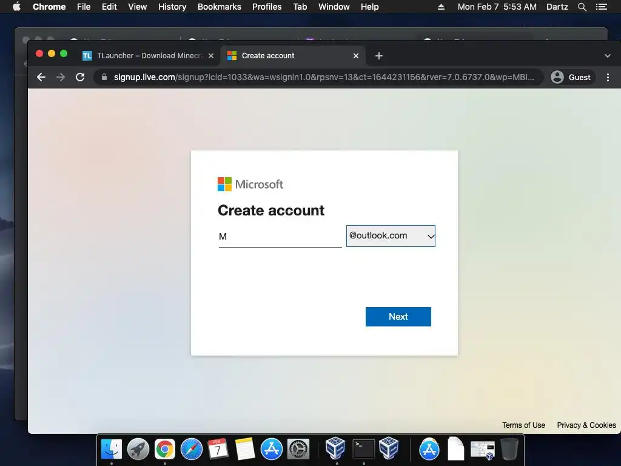Open Calendar from the dock

(218, 449)
